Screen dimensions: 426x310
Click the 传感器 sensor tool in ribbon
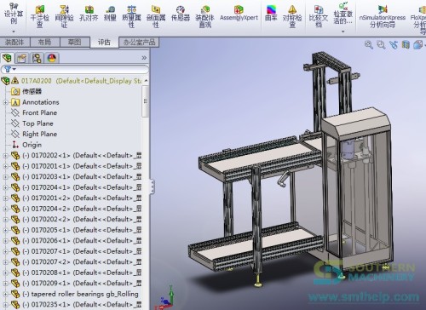tap(181, 14)
